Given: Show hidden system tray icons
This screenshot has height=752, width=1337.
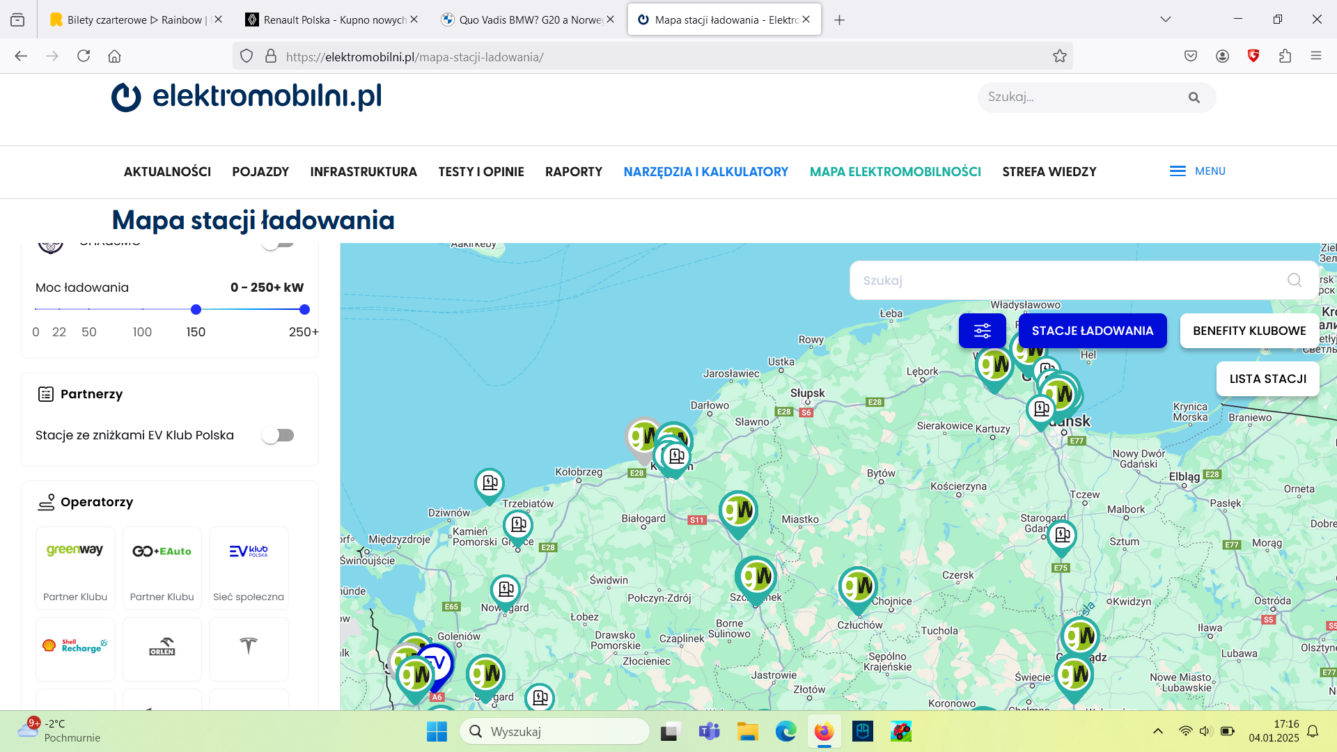Looking at the screenshot, I should pyautogui.click(x=1157, y=731).
